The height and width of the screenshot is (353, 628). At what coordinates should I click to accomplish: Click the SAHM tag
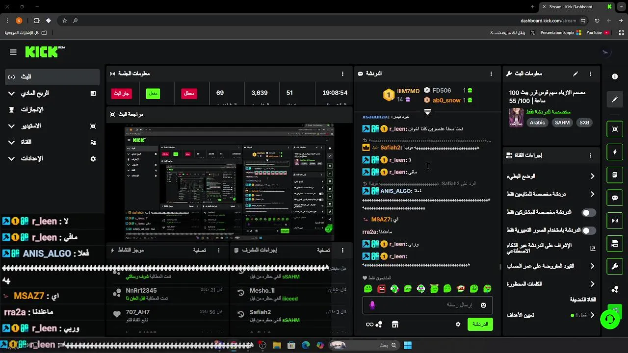(x=562, y=123)
